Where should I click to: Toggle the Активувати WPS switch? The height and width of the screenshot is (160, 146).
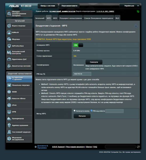pyautogui.click(x=78, y=45)
